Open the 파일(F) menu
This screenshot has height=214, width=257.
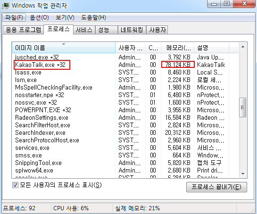(x=14, y=17)
